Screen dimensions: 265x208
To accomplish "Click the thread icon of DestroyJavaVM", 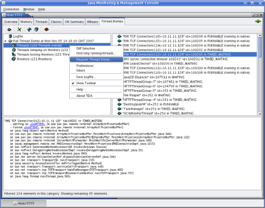I will 119,104.
